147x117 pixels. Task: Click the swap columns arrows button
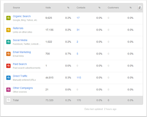pos(140,8)
